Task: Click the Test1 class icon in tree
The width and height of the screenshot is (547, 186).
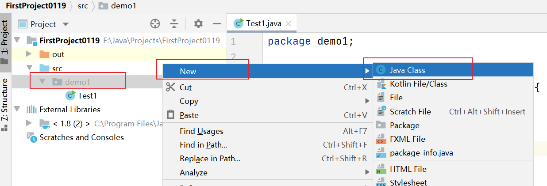Action: coord(70,95)
